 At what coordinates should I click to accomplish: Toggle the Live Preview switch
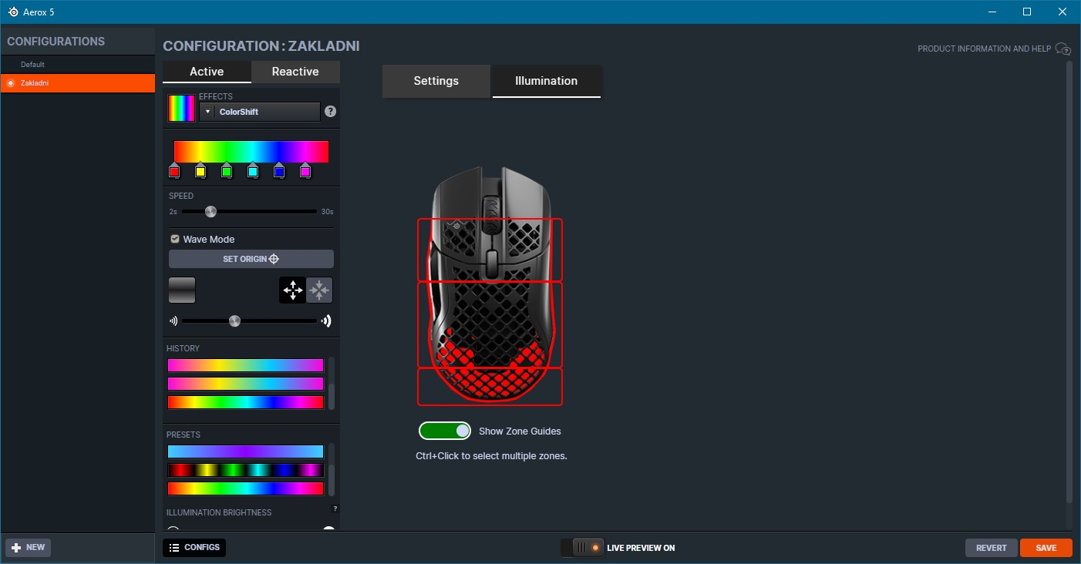[x=583, y=548]
